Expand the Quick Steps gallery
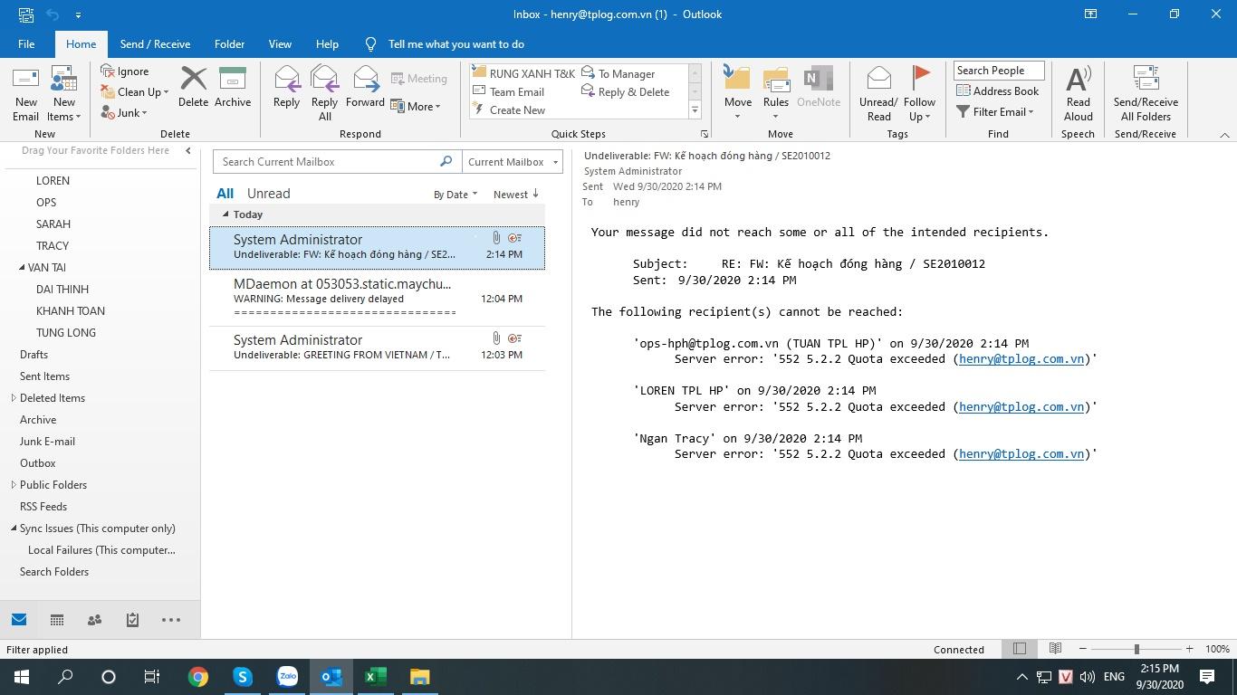The width and height of the screenshot is (1237, 695). pyautogui.click(x=695, y=110)
